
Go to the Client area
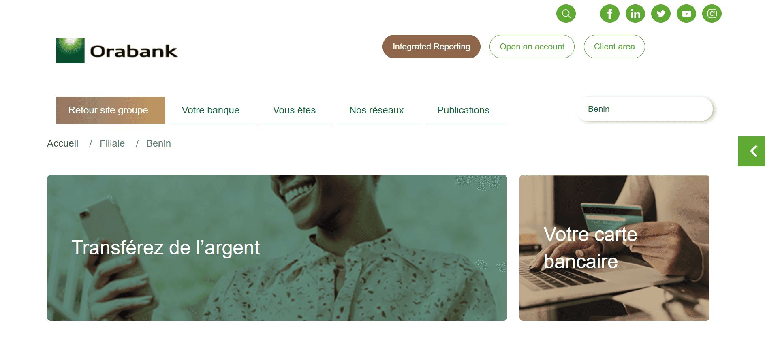pyautogui.click(x=614, y=47)
